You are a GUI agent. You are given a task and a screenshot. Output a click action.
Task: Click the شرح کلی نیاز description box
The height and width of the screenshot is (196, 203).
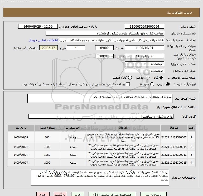(x=100, y=98)
